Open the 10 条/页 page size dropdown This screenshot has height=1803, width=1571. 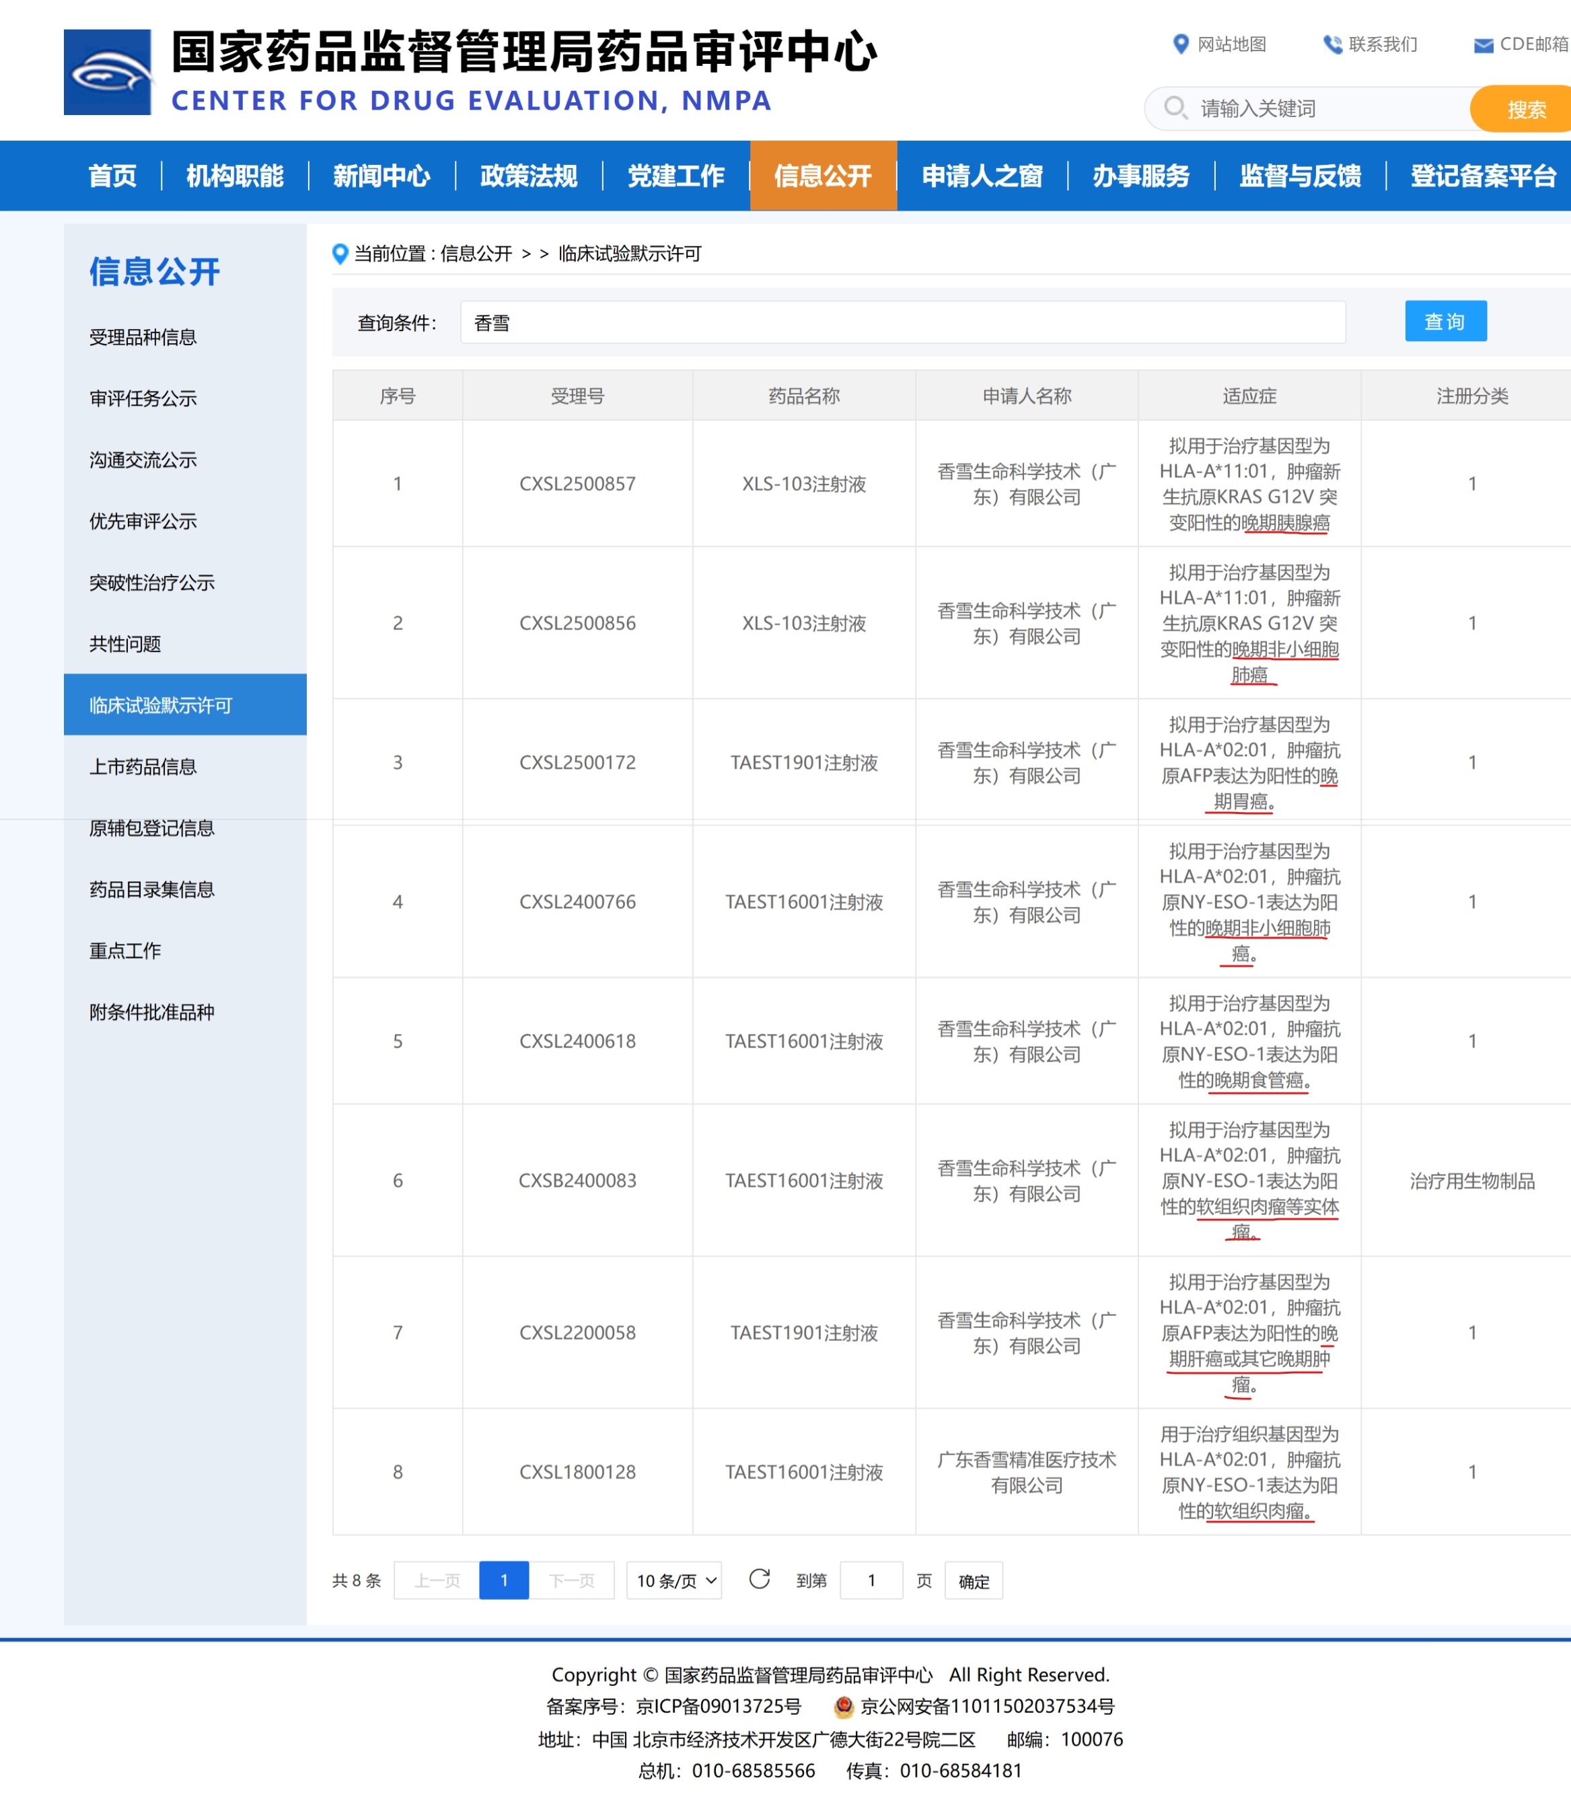pyautogui.click(x=673, y=1580)
